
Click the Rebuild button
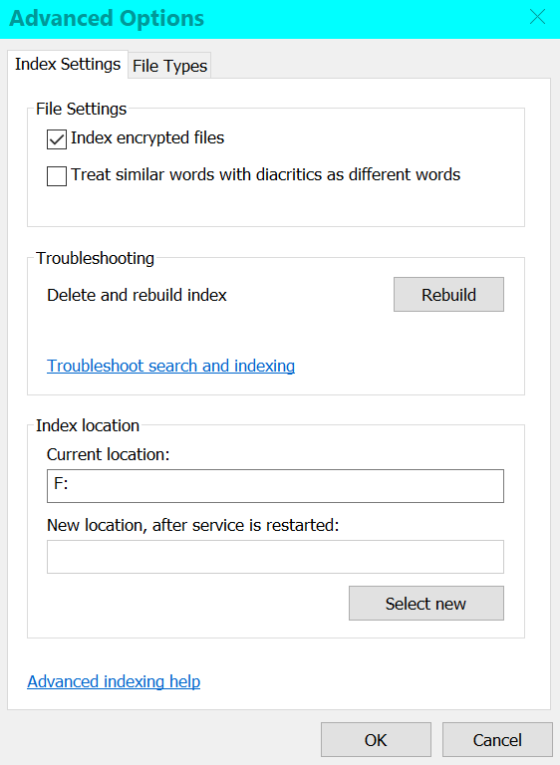[448, 295]
